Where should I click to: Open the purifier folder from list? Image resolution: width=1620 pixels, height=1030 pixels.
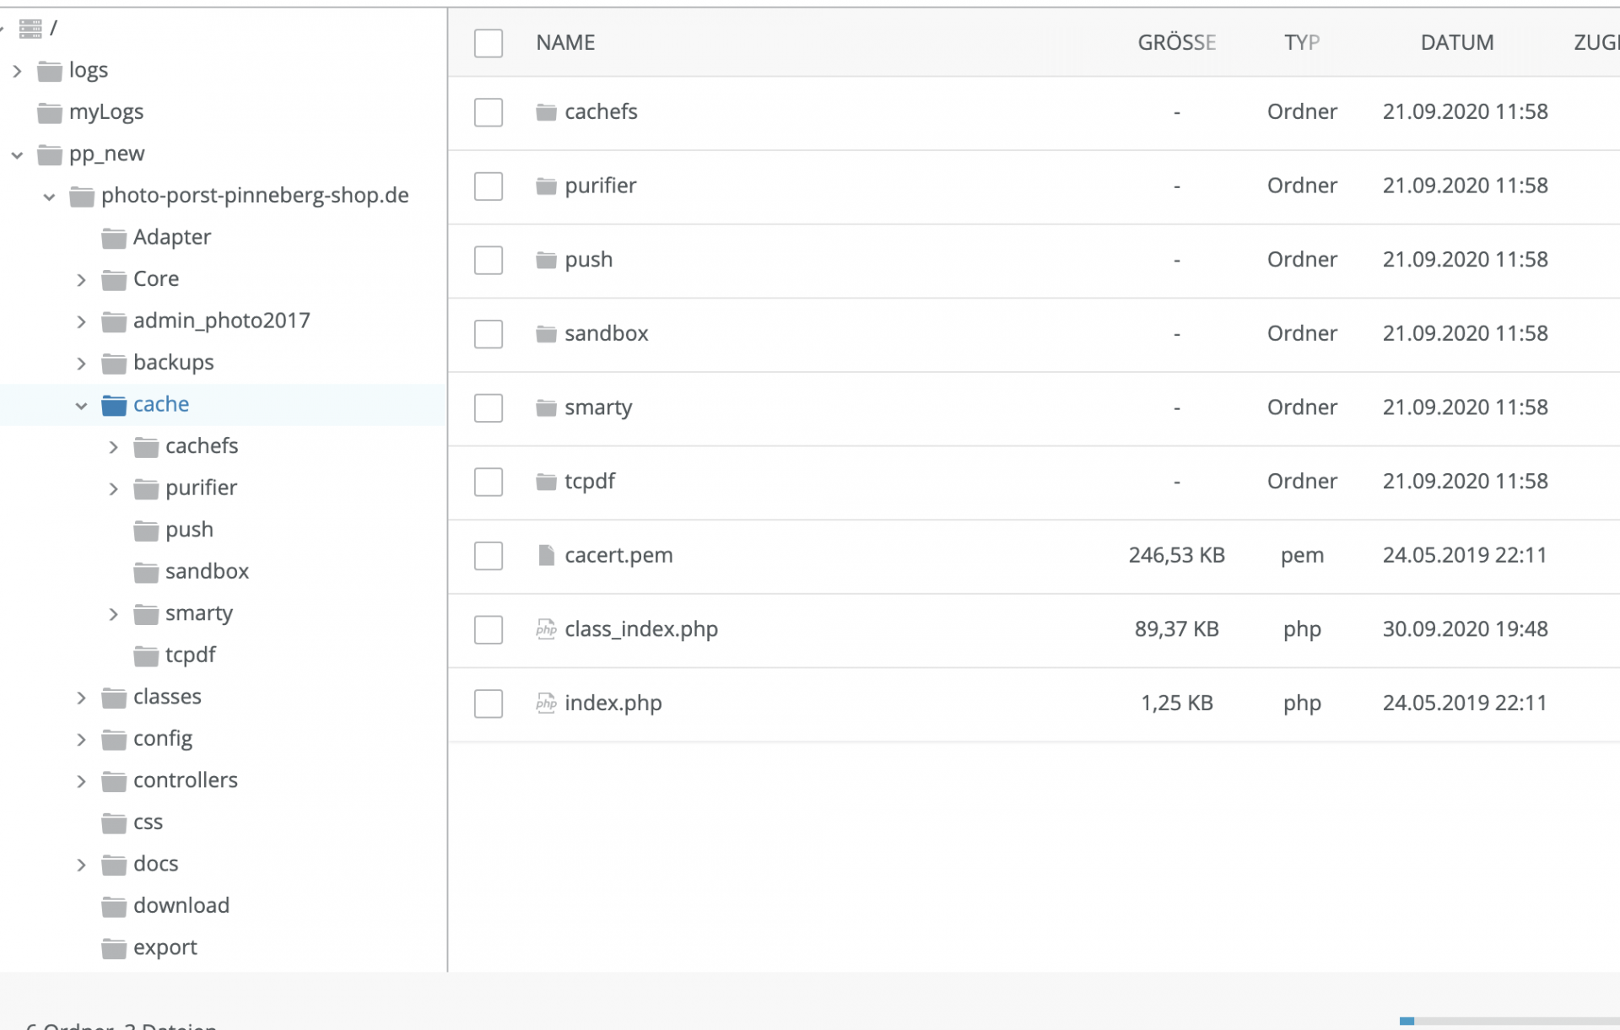(x=600, y=186)
